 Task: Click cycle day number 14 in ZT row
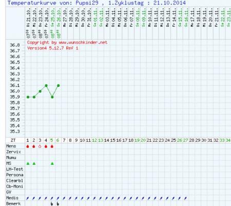(107, 140)
